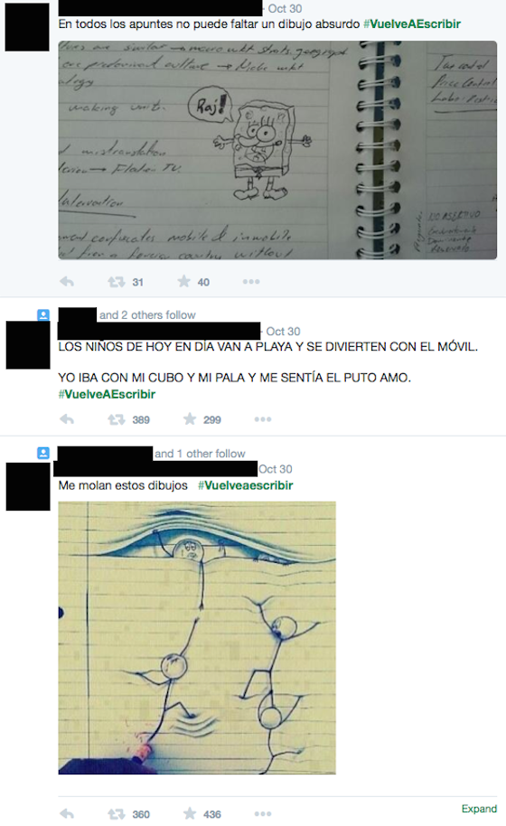Open the #VuelveAEscribir hashtag in beach tweet
The height and width of the screenshot is (826, 506).
[x=107, y=394]
